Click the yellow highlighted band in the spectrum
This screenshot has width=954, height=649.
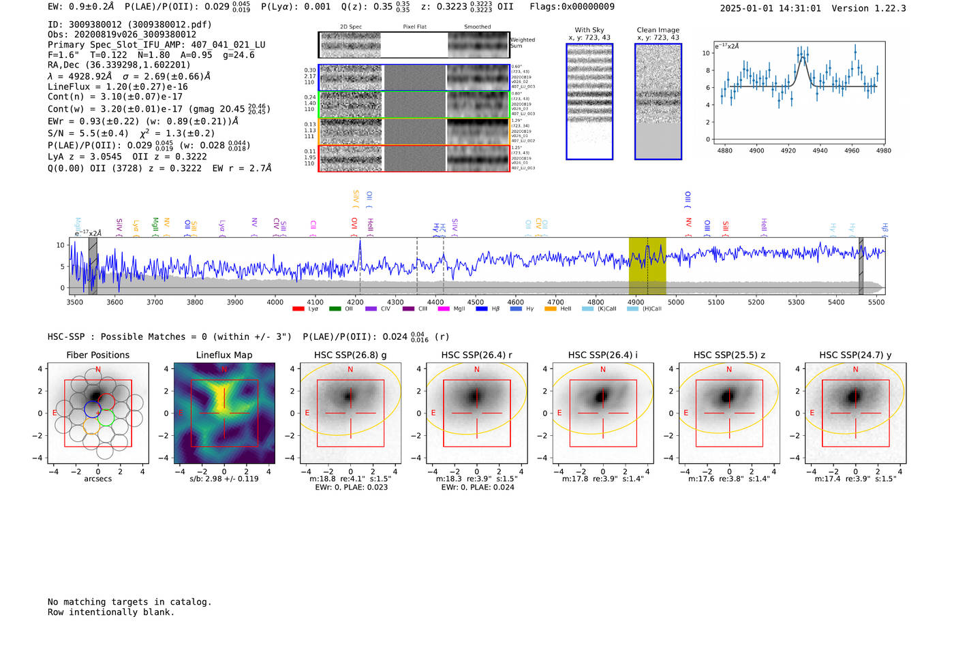[x=647, y=266]
